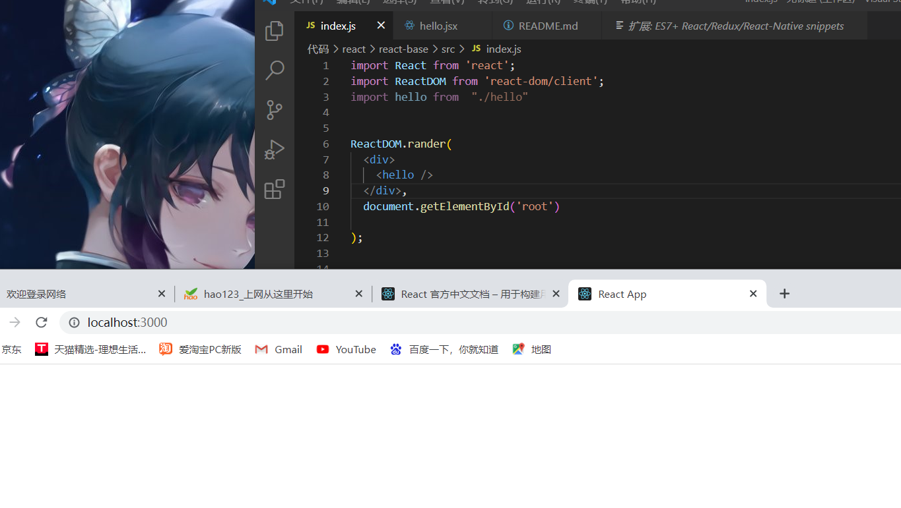
Task: Click line number 6 in the editor
Action: (326, 144)
